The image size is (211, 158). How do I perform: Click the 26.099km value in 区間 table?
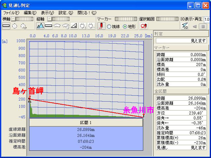point(86,130)
